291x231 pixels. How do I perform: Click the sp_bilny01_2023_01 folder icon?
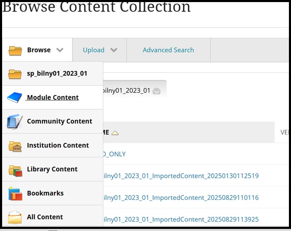pos(15,74)
